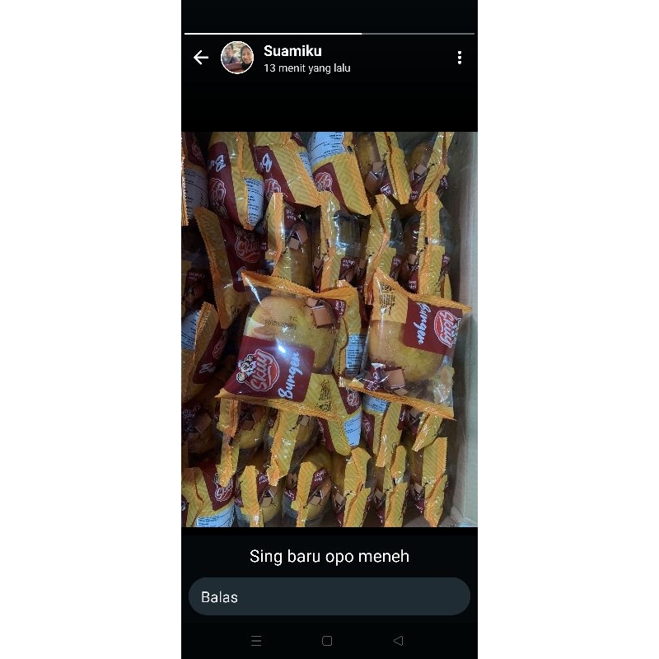Viewport: 659px width, 659px height.
Task: Tap Suamiku's circular profile photo
Action: click(237, 57)
